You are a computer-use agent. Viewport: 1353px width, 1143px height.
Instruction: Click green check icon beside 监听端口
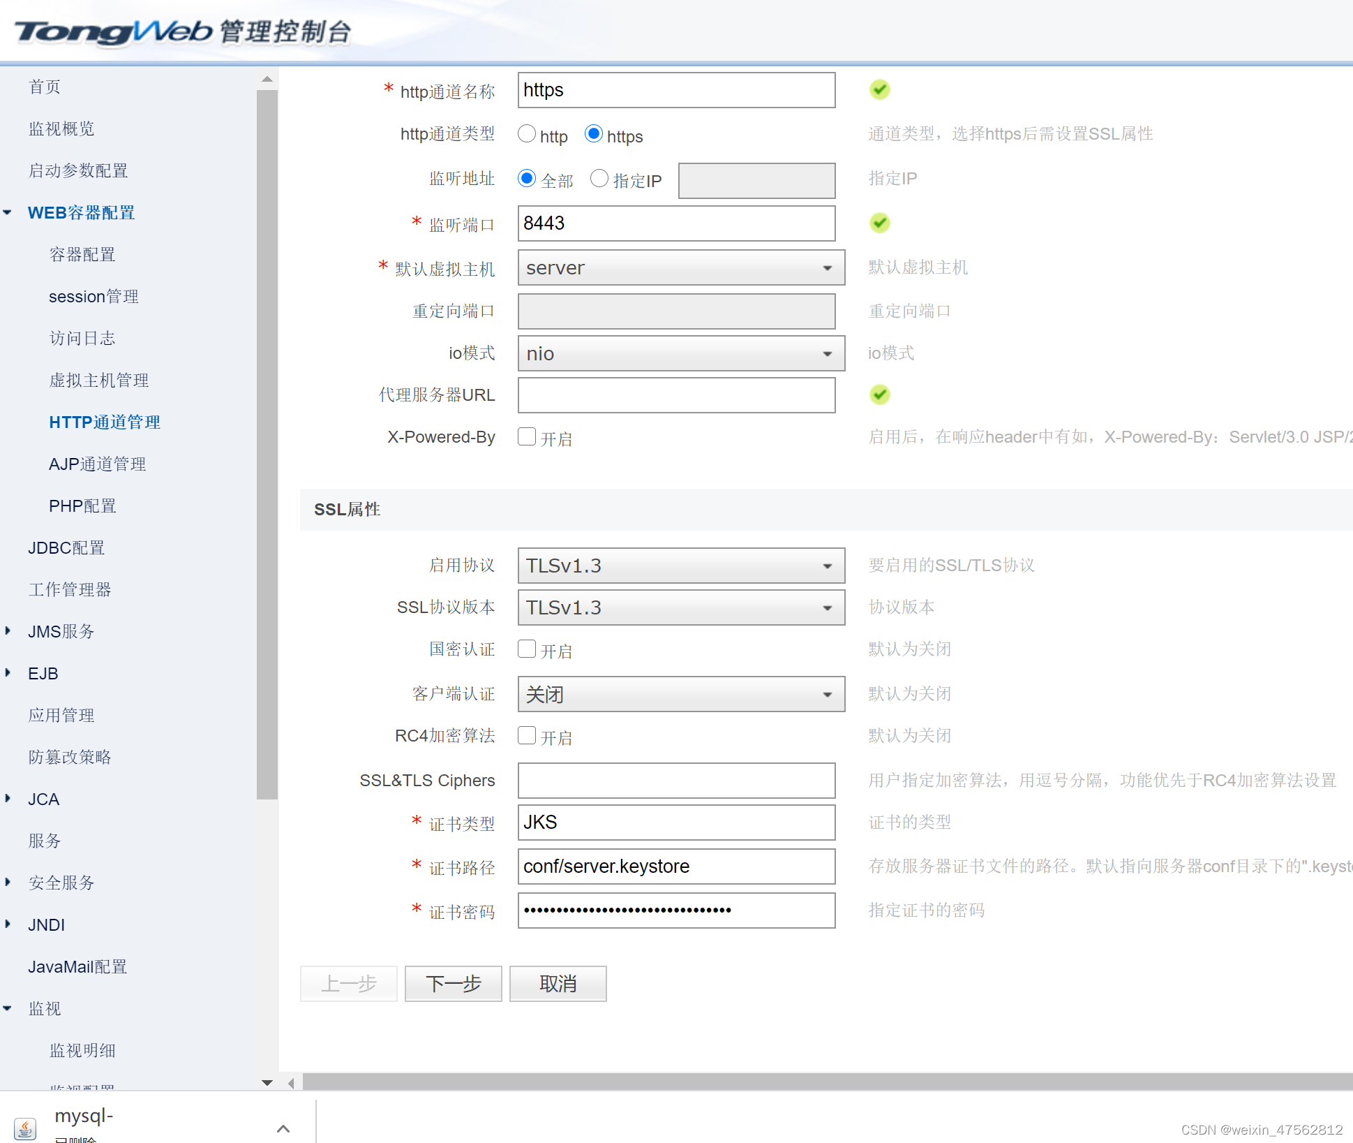[880, 223]
